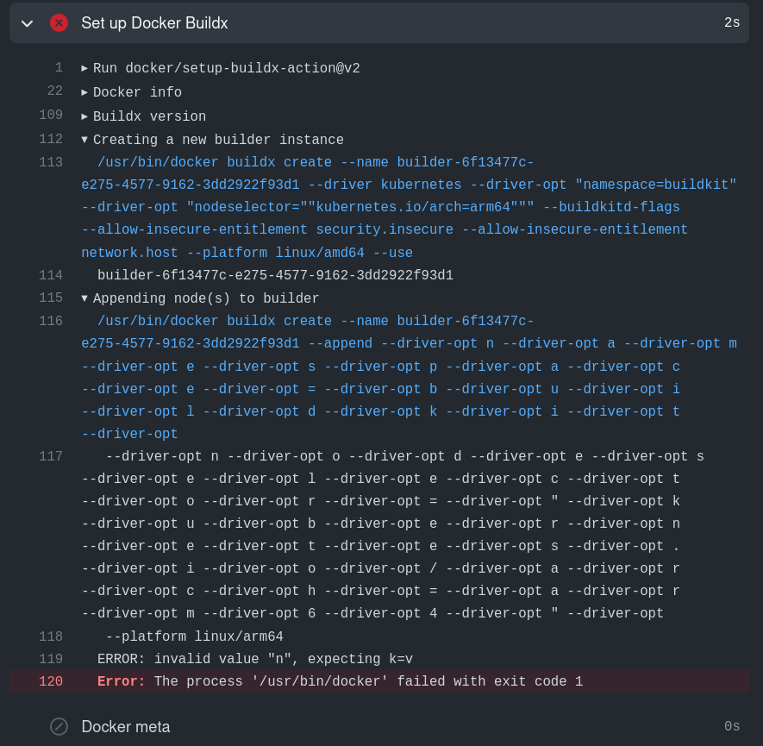Click the 2s duration label on the step header
Image resolution: width=763 pixels, height=746 pixels.
pos(732,23)
